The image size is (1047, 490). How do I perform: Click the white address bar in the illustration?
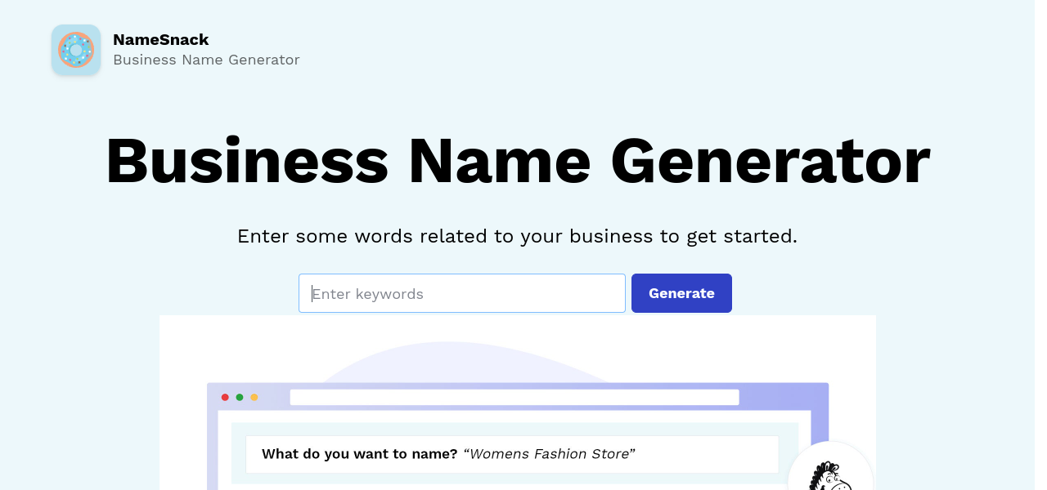[514, 397]
